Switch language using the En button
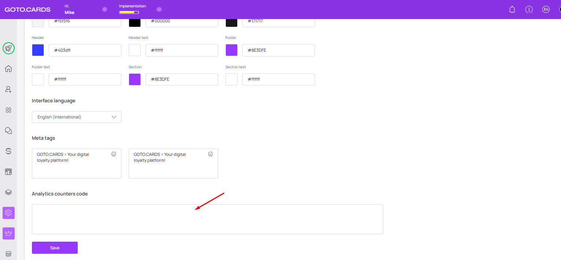 pos(546,10)
